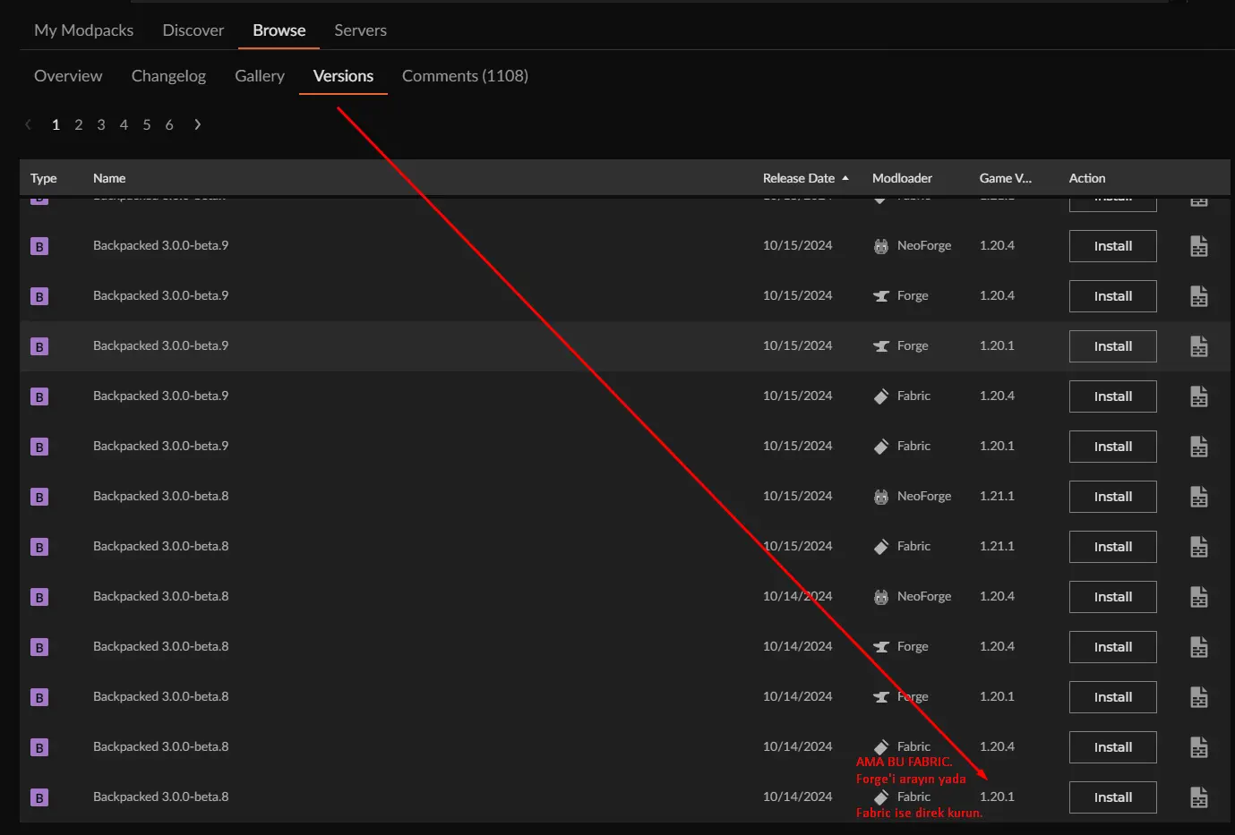Viewport: 1235px width, 835px height.
Task: Install Backpacked beta.8 Fabric 1.21.1
Action: (1113, 547)
